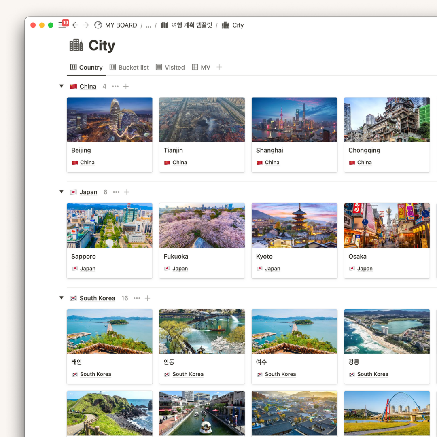Switch to the MV table tab
Image resolution: width=437 pixels, height=437 pixels.
point(201,68)
